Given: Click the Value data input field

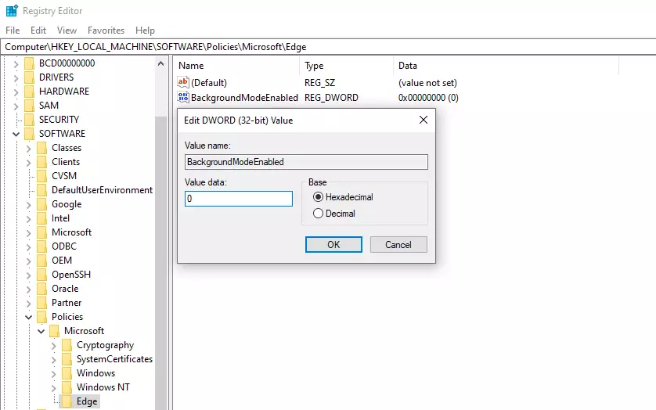Looking at the screenshot, I should coord(239,199).
